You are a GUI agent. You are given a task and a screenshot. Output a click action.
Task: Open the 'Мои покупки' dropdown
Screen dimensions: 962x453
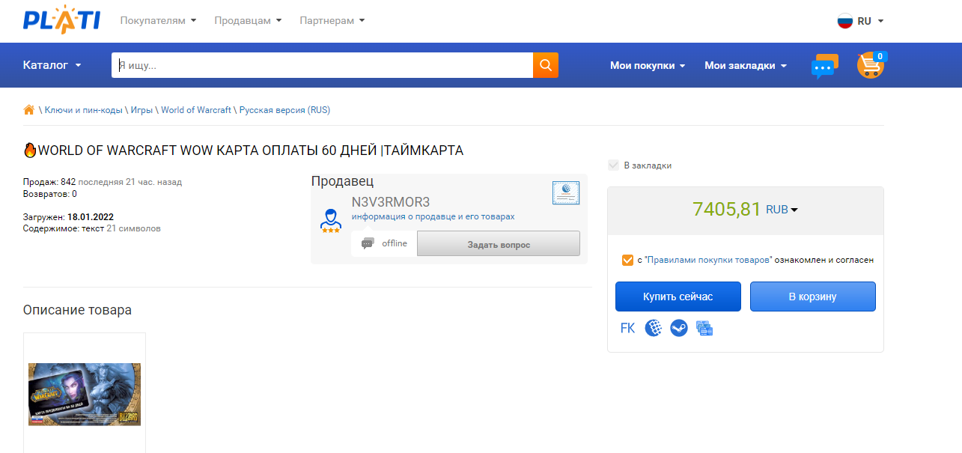(648, 65)
